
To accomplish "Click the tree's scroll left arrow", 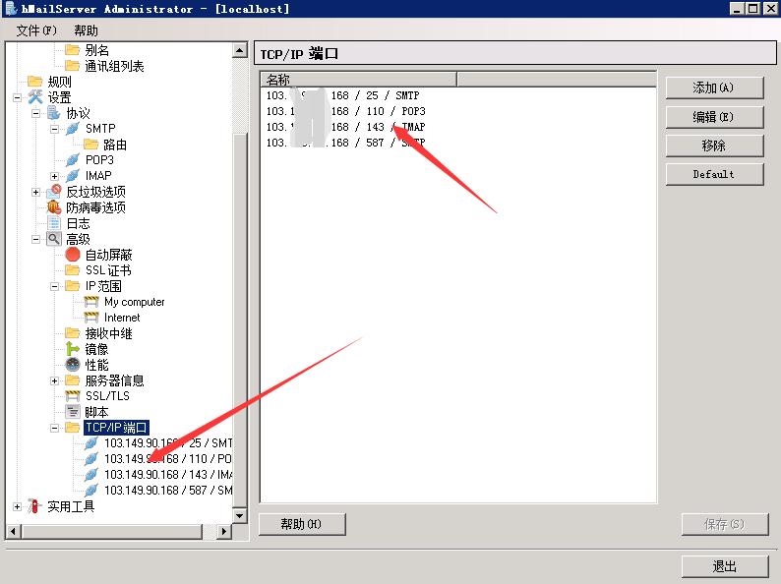I will (x=14, y=532).
